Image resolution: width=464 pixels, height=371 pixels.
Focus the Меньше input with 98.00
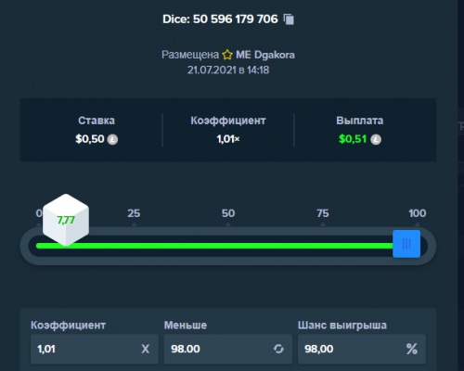(x=228, y=349)
